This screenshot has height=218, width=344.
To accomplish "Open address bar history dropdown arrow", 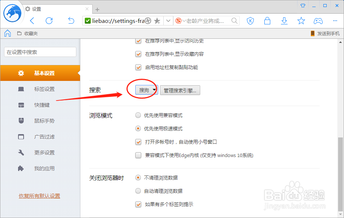I will click(168, 21).
